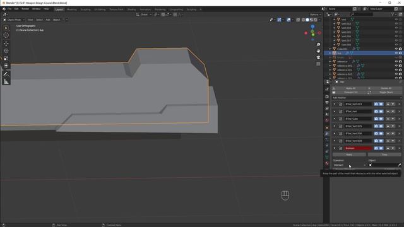This screenshot has width=404, height=227.
Task: Choose the Measure ruler tool
Action: coord(6,81)
